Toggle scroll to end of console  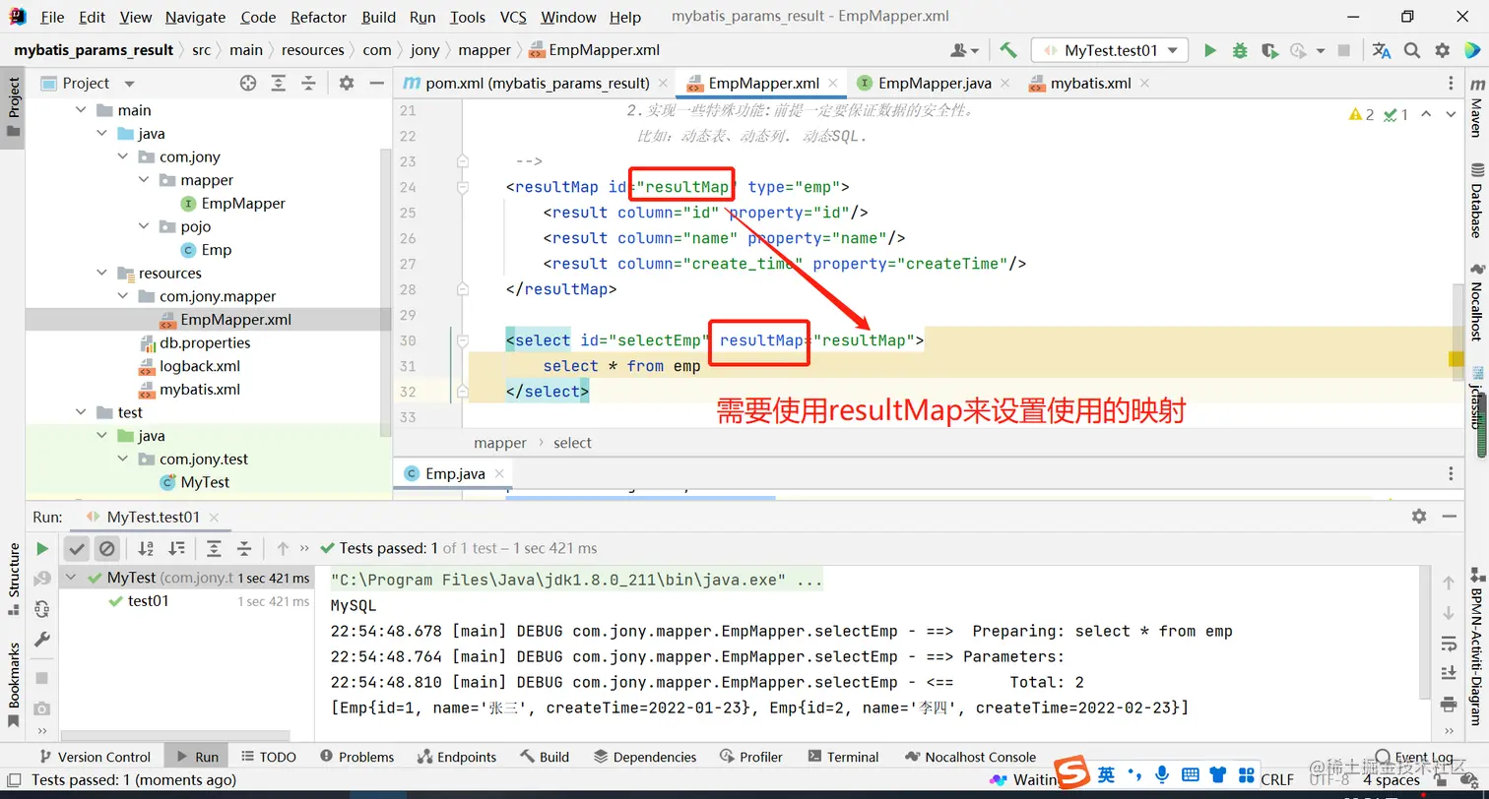(x=1449, y=673)
